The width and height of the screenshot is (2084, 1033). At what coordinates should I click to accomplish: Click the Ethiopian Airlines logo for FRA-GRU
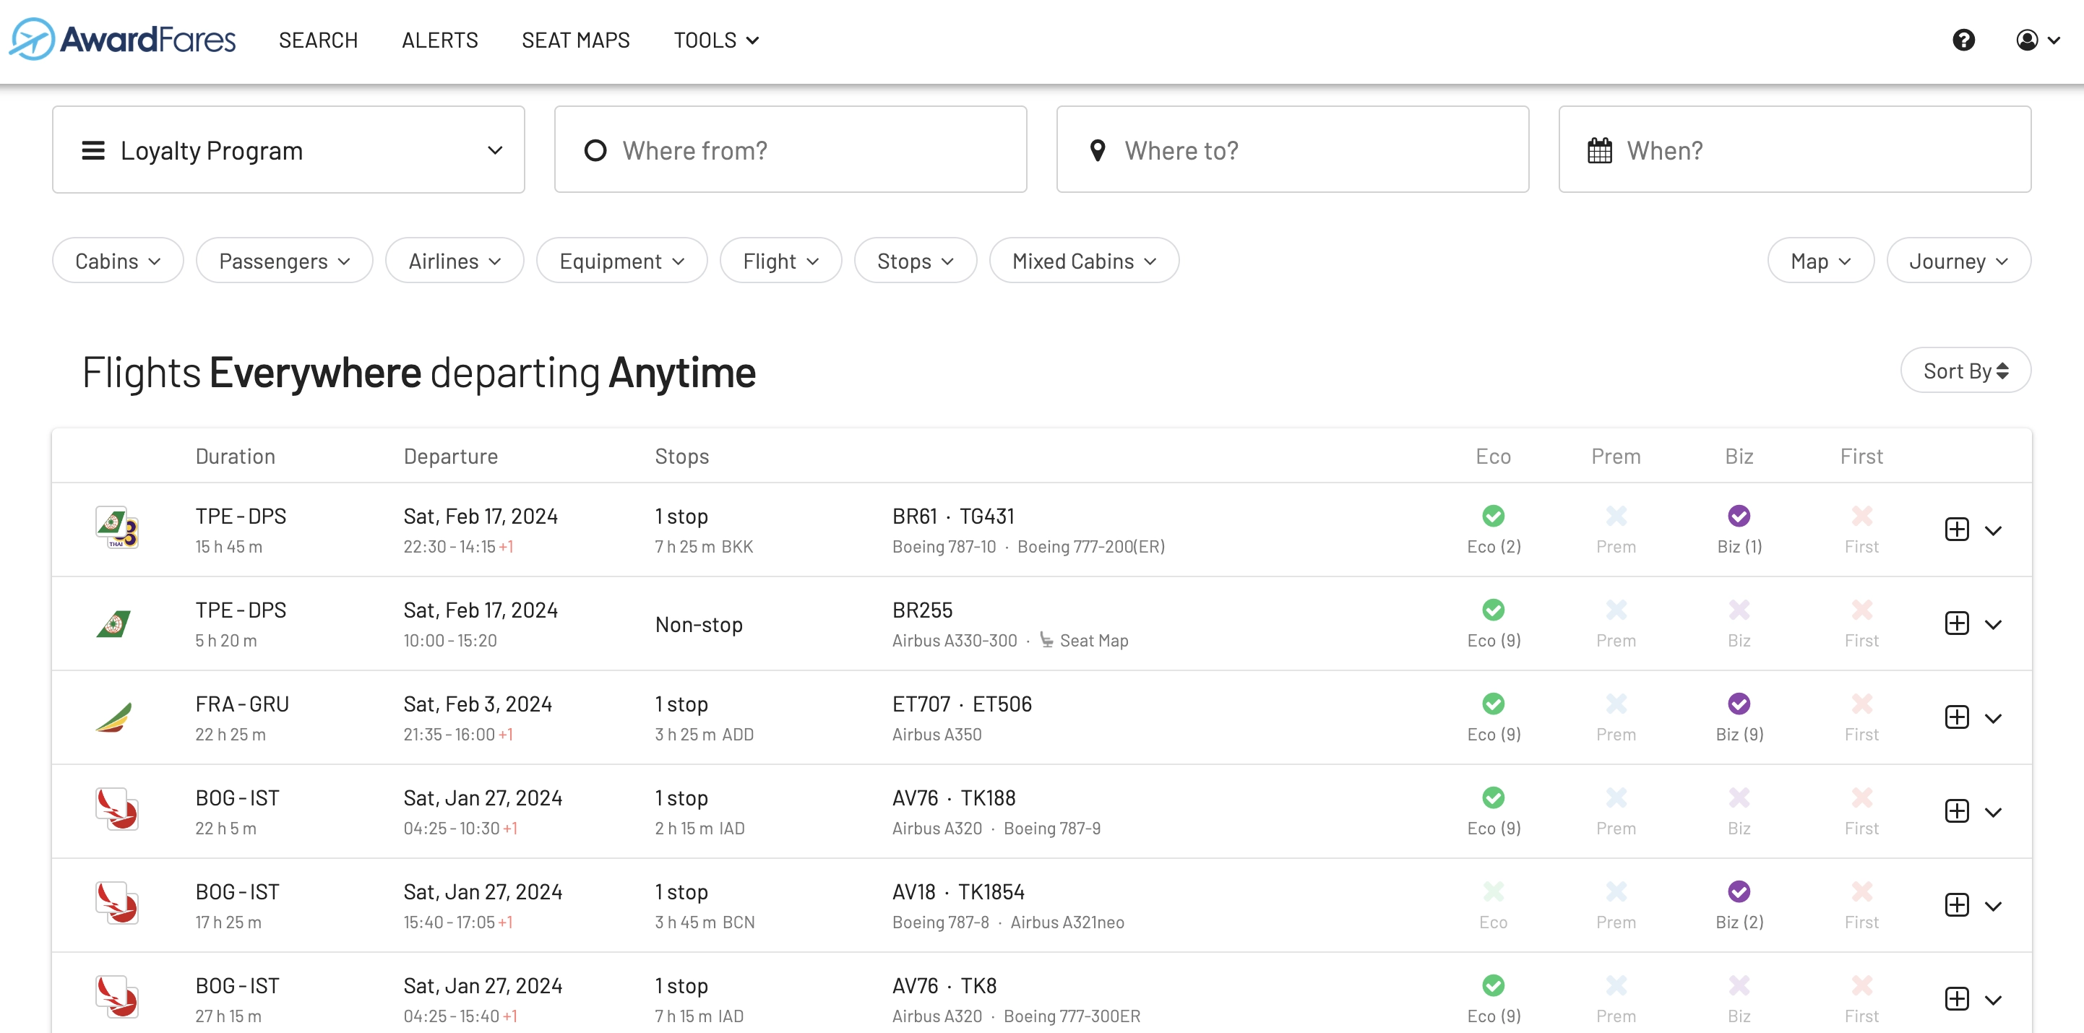pyautogui.click(x=114, y=717)
